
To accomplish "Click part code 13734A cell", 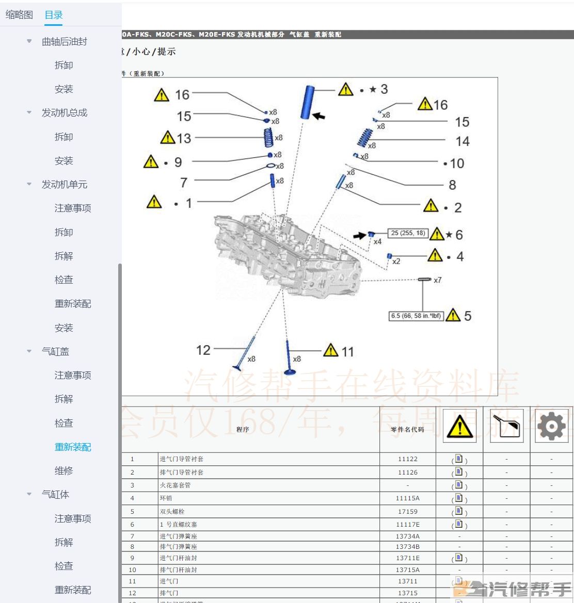I will (407, 536).
